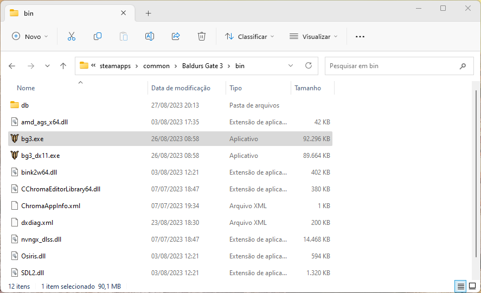Click folder icon in address bar

(x=84, y=65)
